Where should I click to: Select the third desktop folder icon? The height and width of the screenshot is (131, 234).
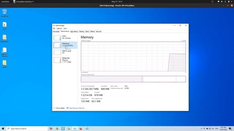(5, 38)
